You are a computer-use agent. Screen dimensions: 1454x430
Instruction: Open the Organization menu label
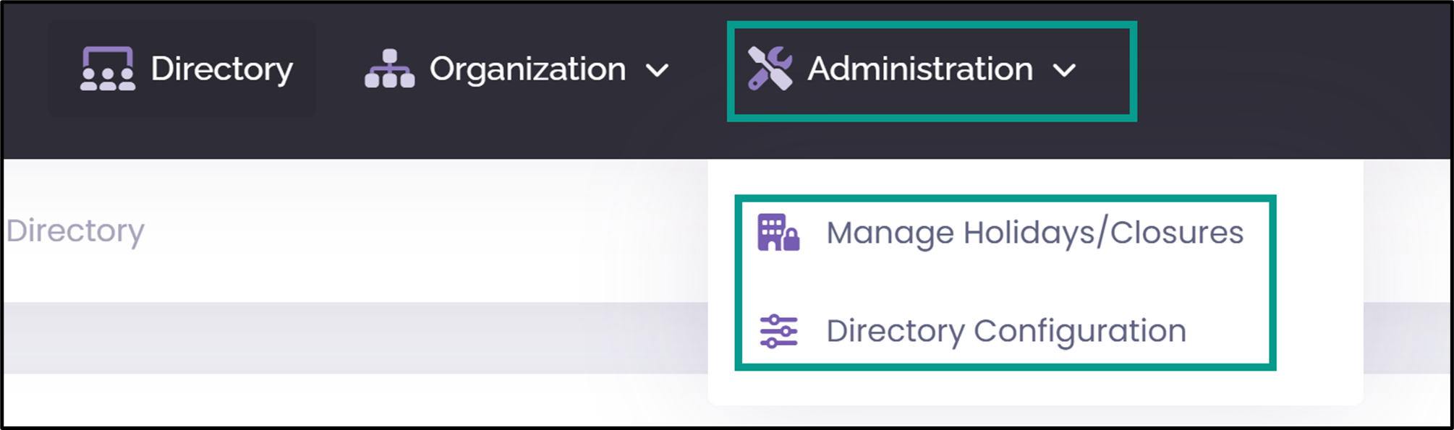[527, 69]
